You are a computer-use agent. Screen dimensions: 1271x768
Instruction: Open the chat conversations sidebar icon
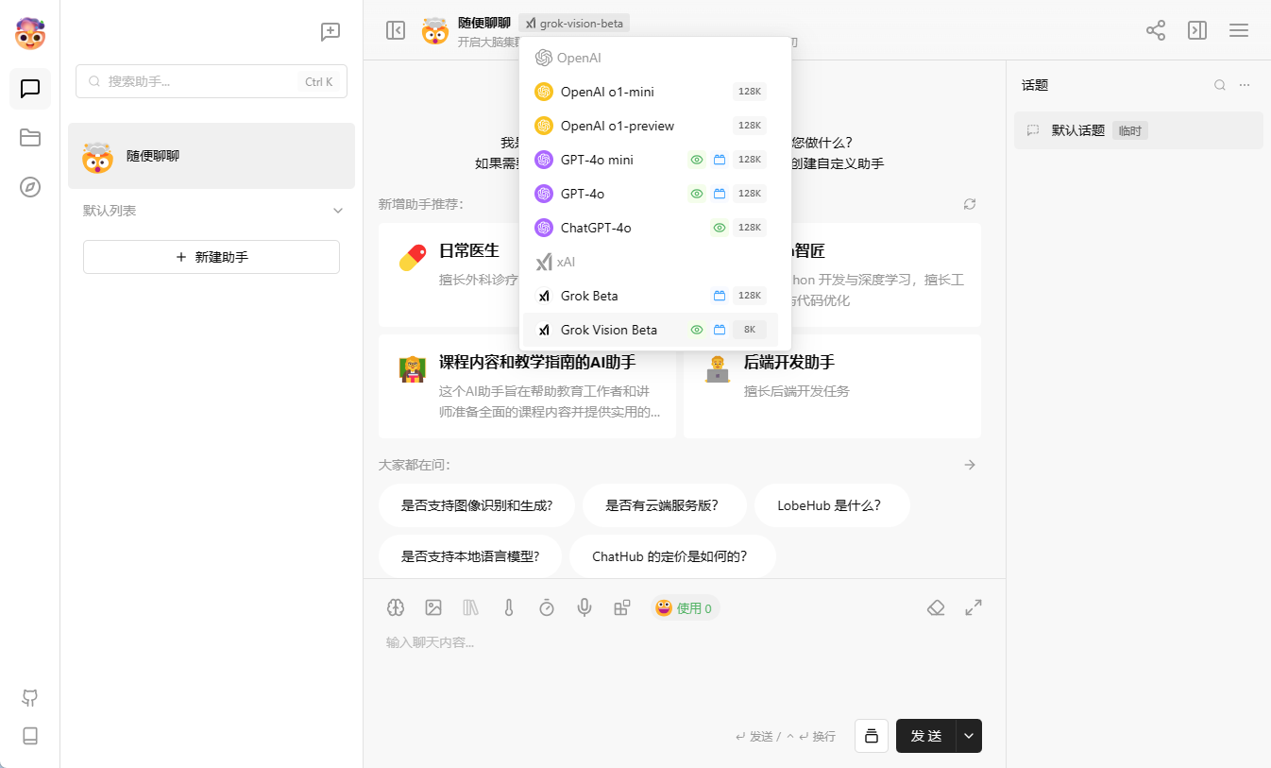30,89
